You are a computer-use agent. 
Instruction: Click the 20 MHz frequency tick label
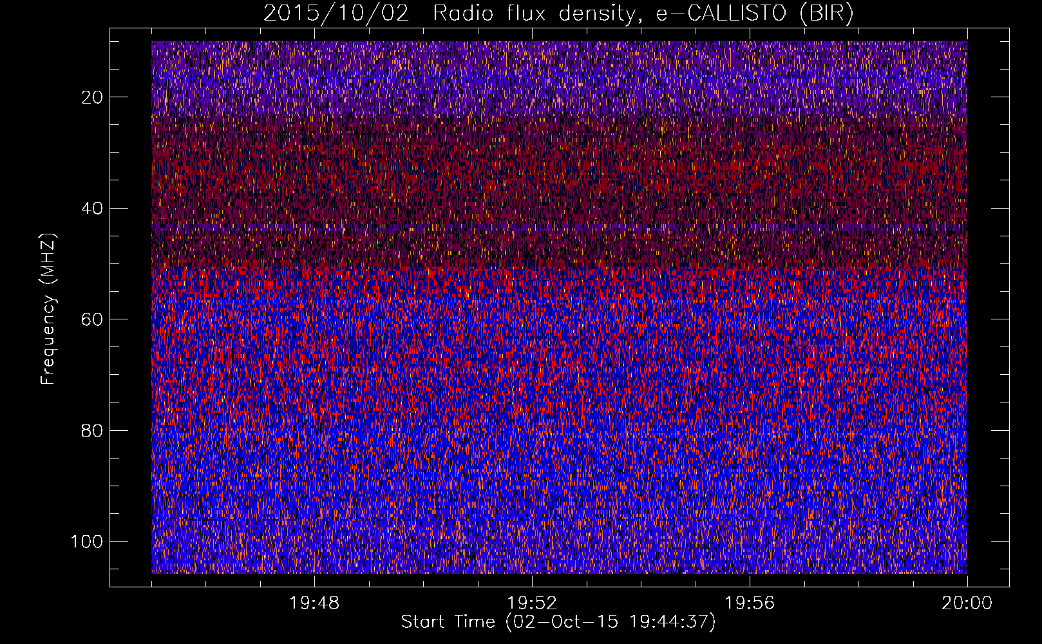(93, 97)
